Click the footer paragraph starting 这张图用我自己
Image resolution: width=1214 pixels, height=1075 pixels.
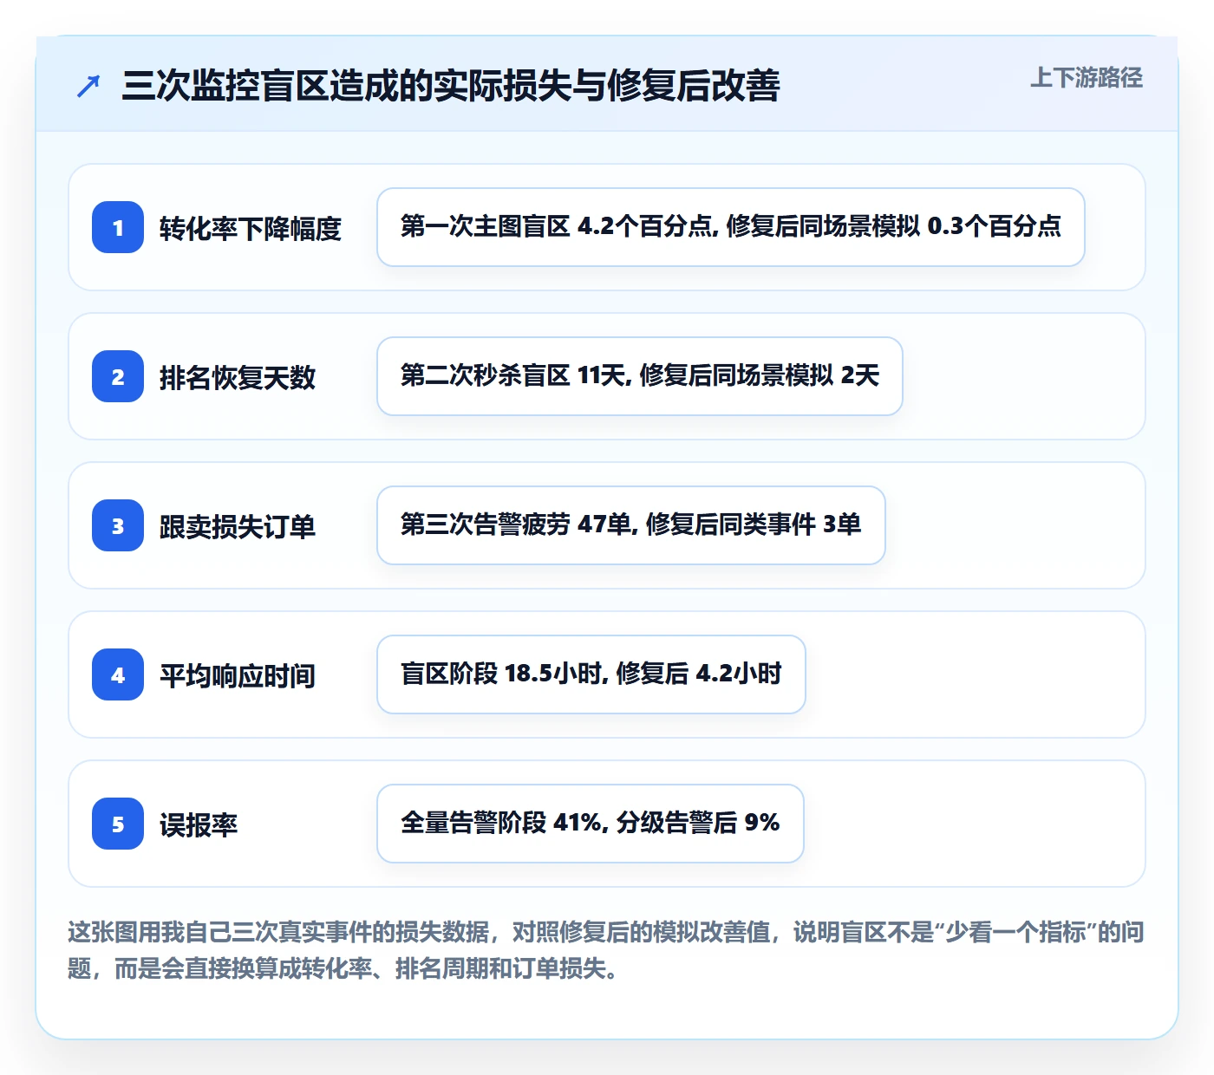(x=606, y=950)
